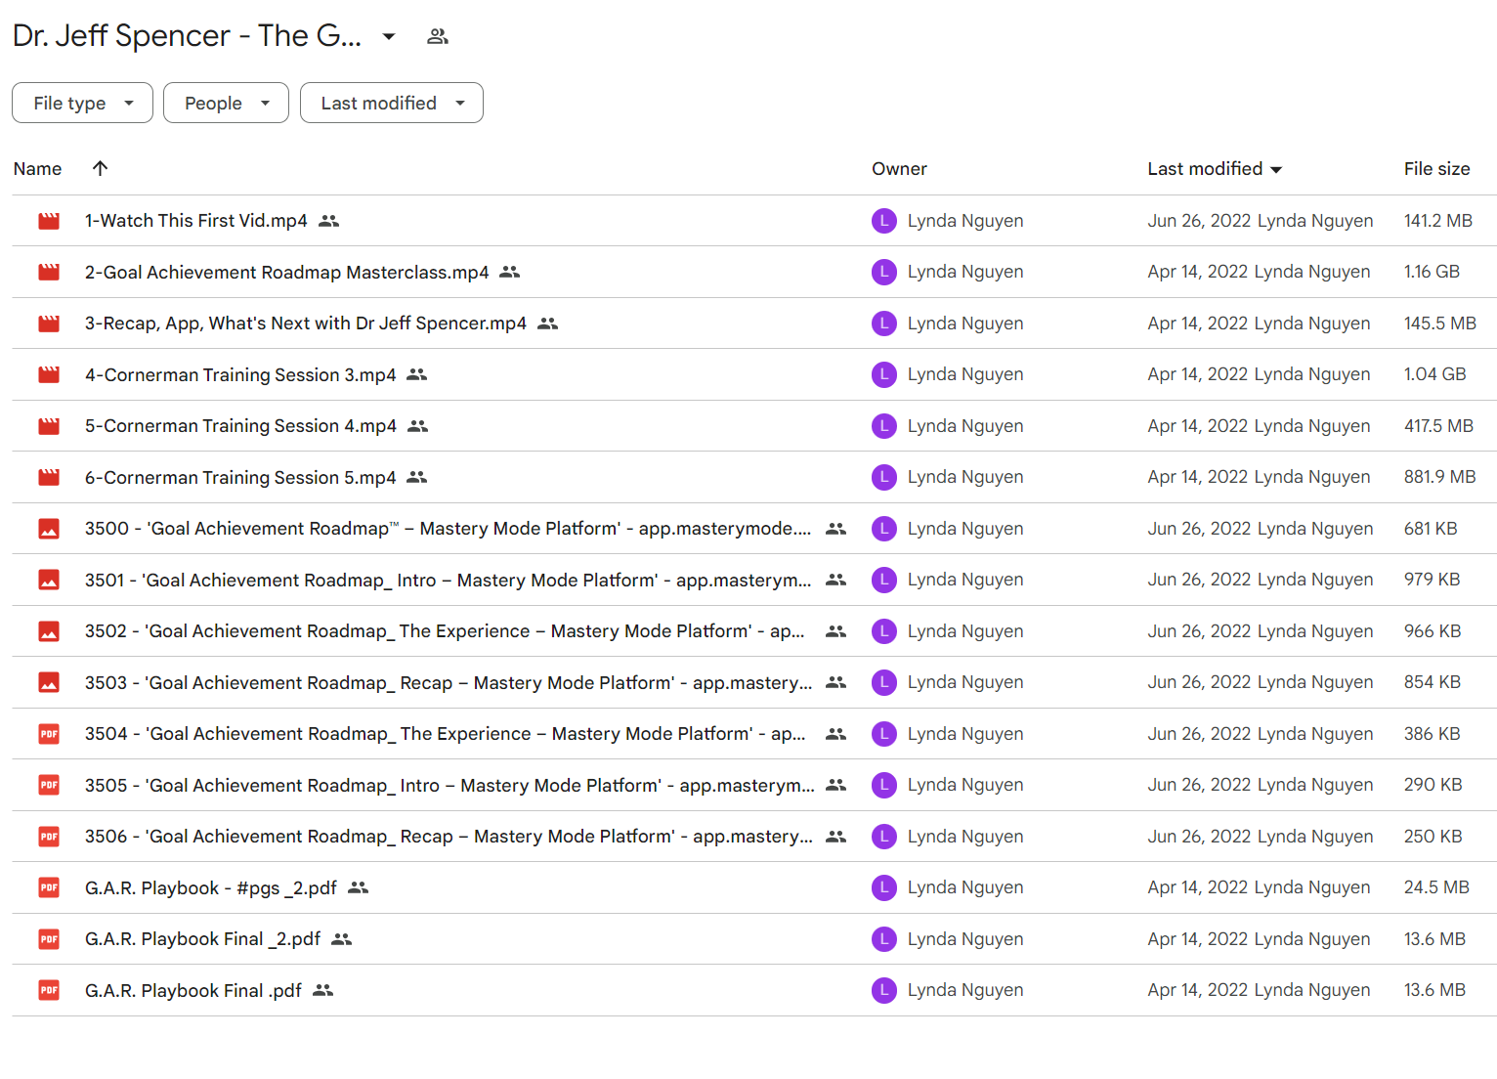Click the folder title Dr. Jeff Spencer - The G...

(188, 36)
